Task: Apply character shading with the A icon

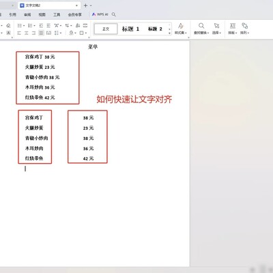Action: coord(8,33)
